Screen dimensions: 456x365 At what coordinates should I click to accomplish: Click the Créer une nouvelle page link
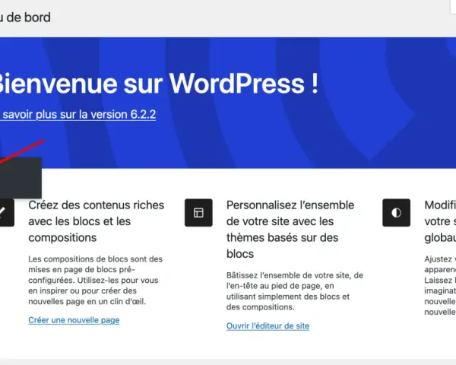pos(74,320)
